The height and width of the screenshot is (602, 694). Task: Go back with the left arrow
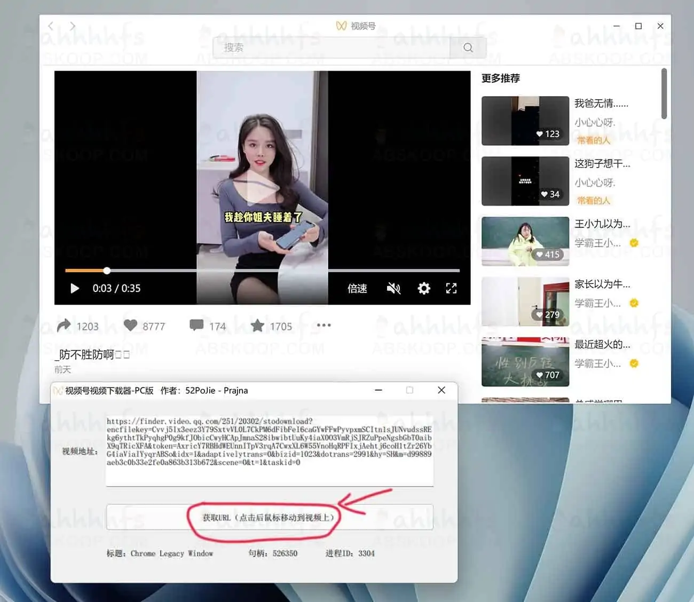tap(51, 26)
